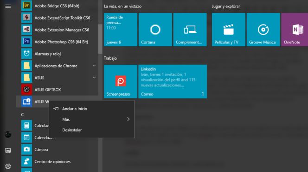Open the user account avatar in sidebar
Viewport: 308px width, 172px height.
8,135
